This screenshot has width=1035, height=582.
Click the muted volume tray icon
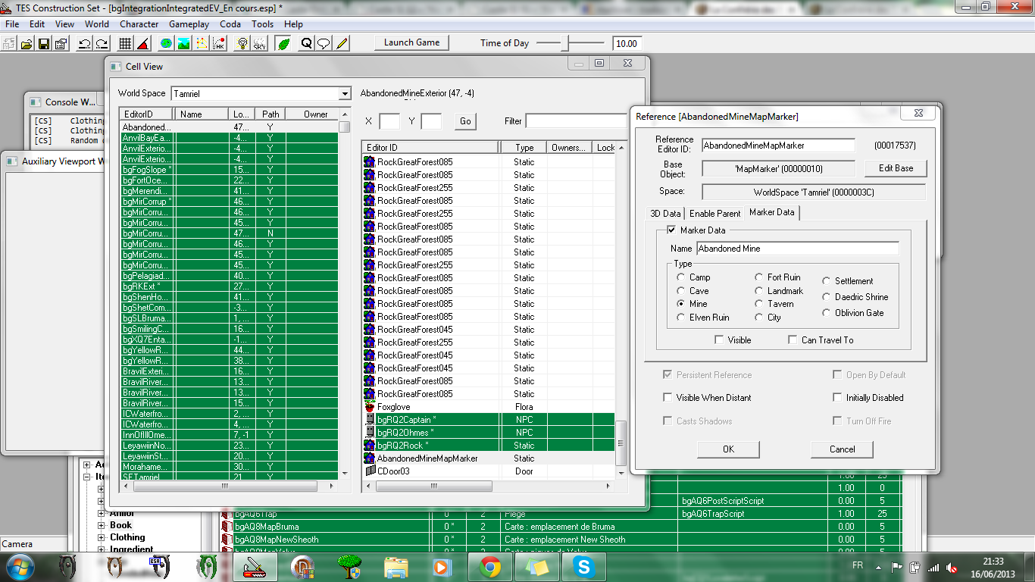952,567
